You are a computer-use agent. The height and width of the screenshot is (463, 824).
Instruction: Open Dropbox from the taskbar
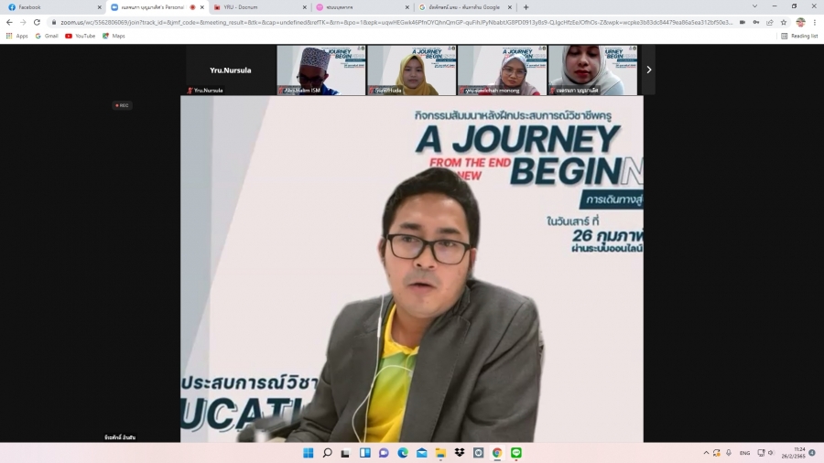click(x=460, y=453)
